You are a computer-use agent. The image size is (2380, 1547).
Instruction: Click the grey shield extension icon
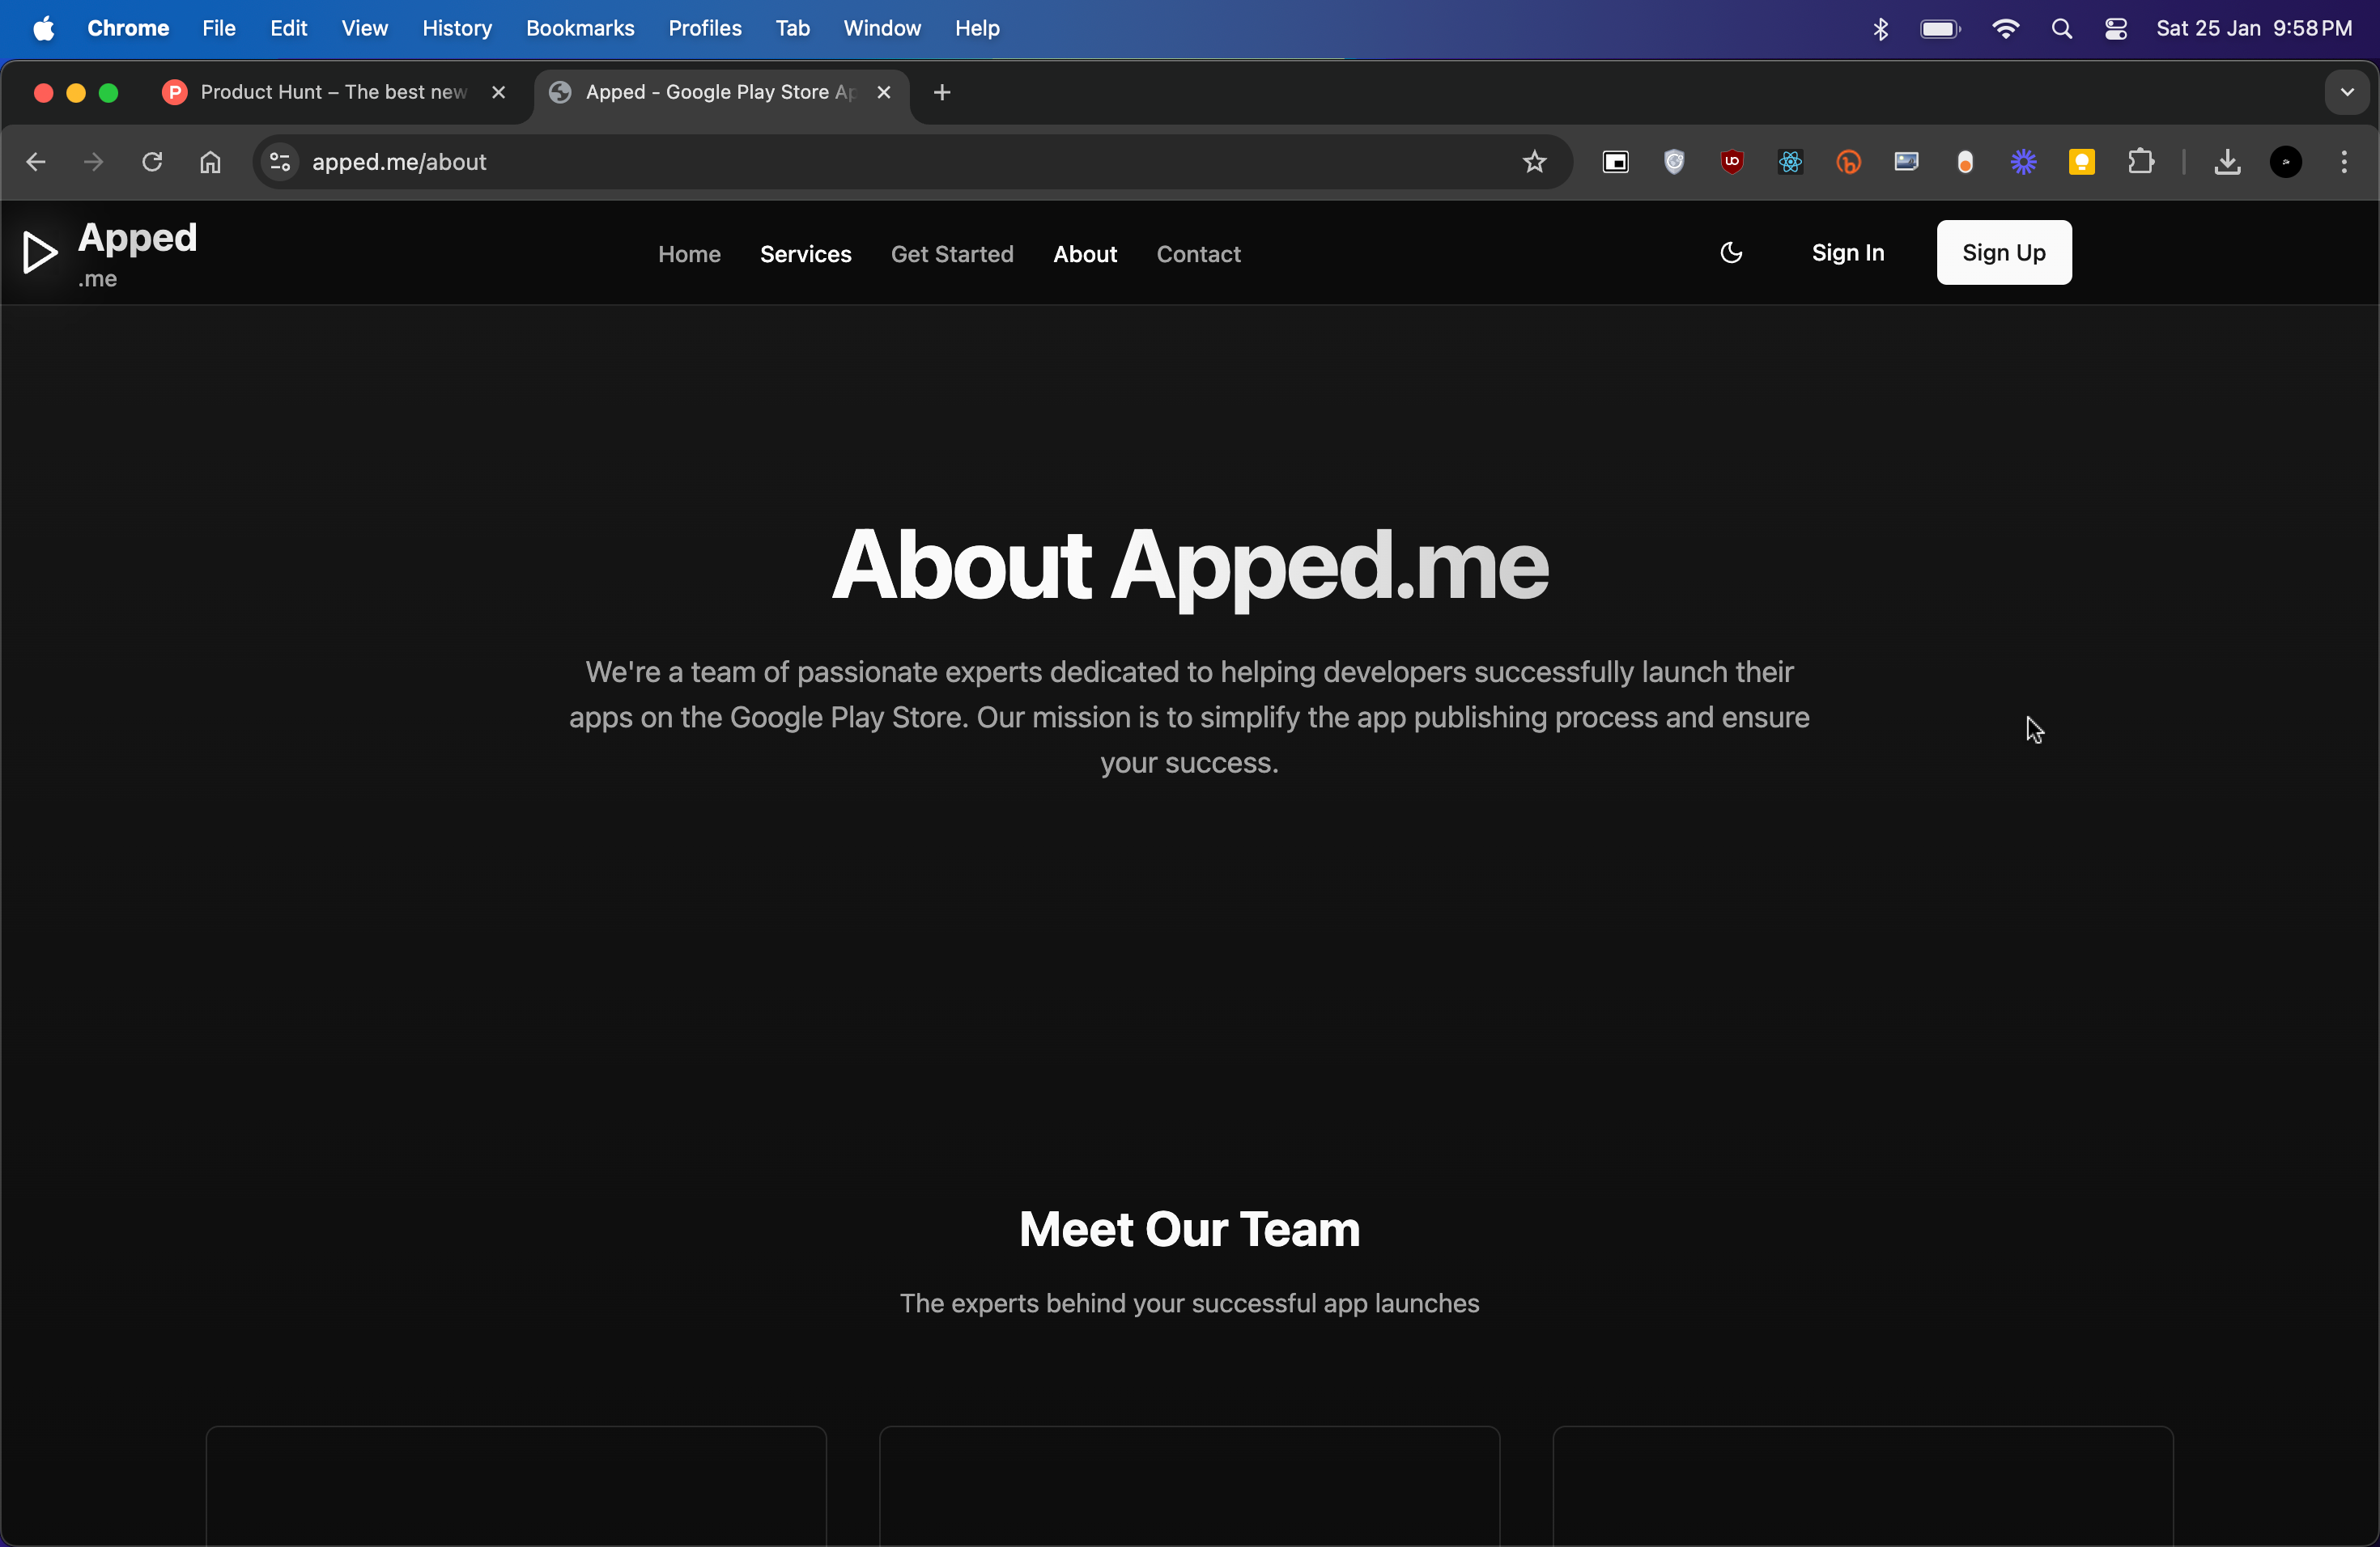(1674, 162)
